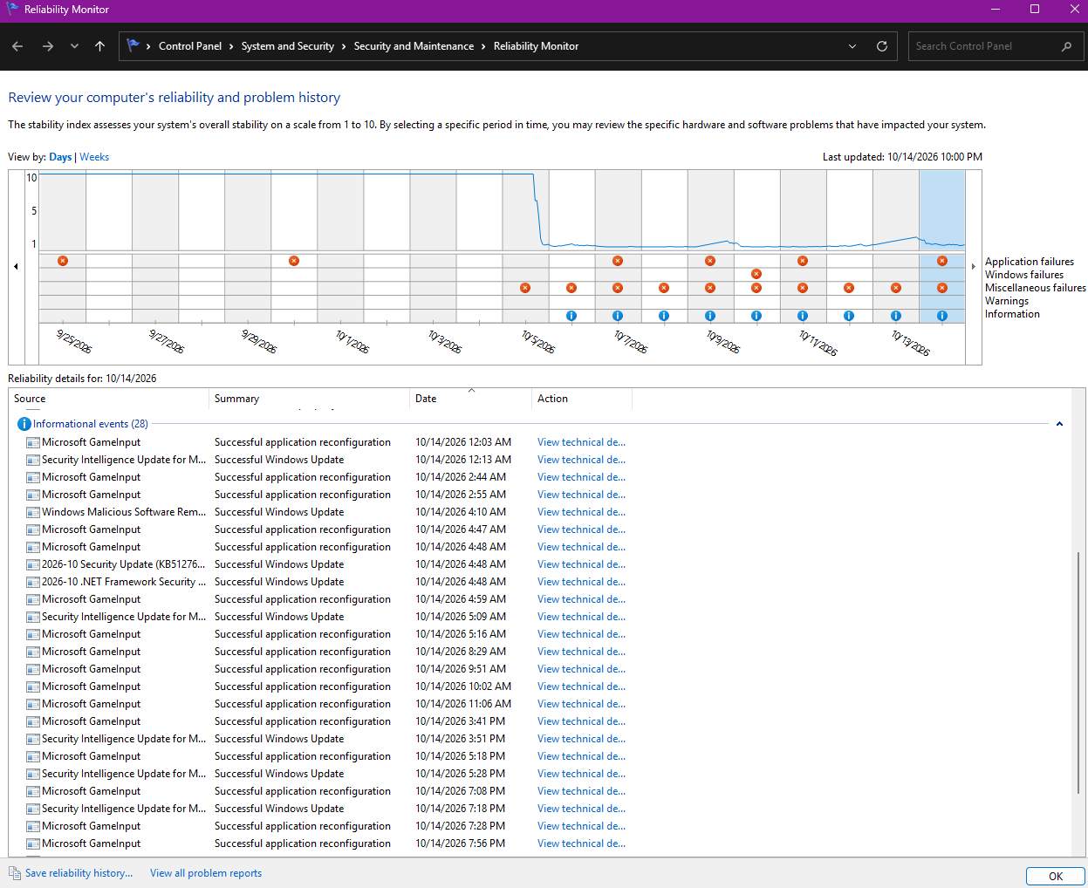Select the miscellaneous failure icon on 10/12/2026
The image size is (1088, 888).
pyautogui.click(x=849, y=288)
